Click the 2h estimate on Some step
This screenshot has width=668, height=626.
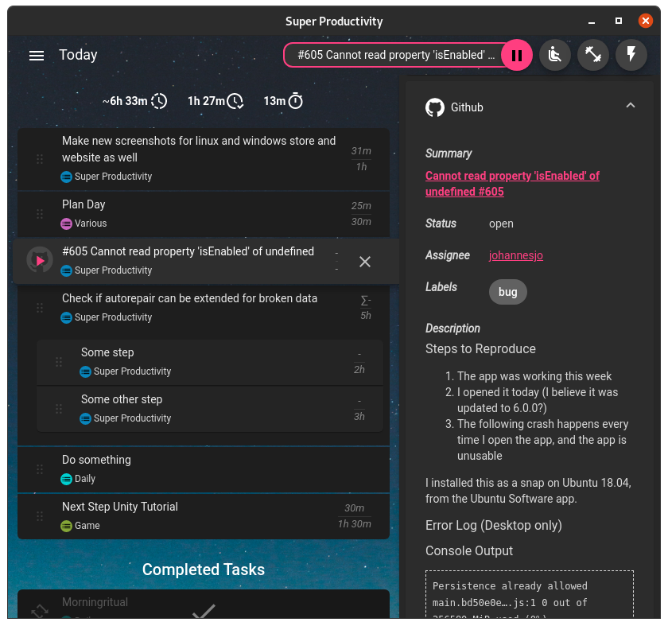(359, 369)
